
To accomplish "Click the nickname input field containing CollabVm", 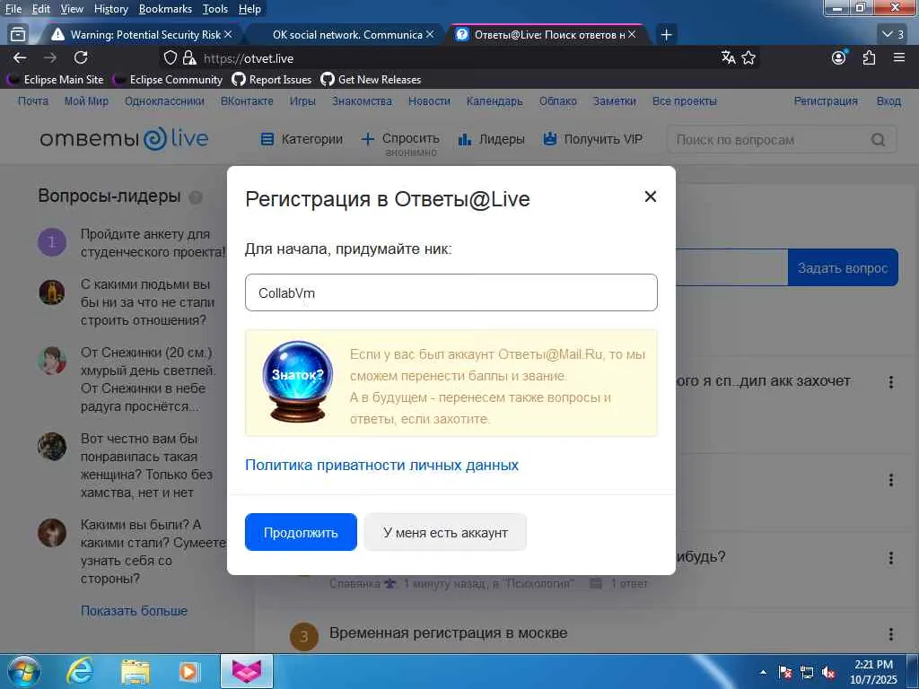I will tap(451, 292).
